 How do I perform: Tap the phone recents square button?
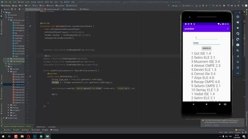220,104
